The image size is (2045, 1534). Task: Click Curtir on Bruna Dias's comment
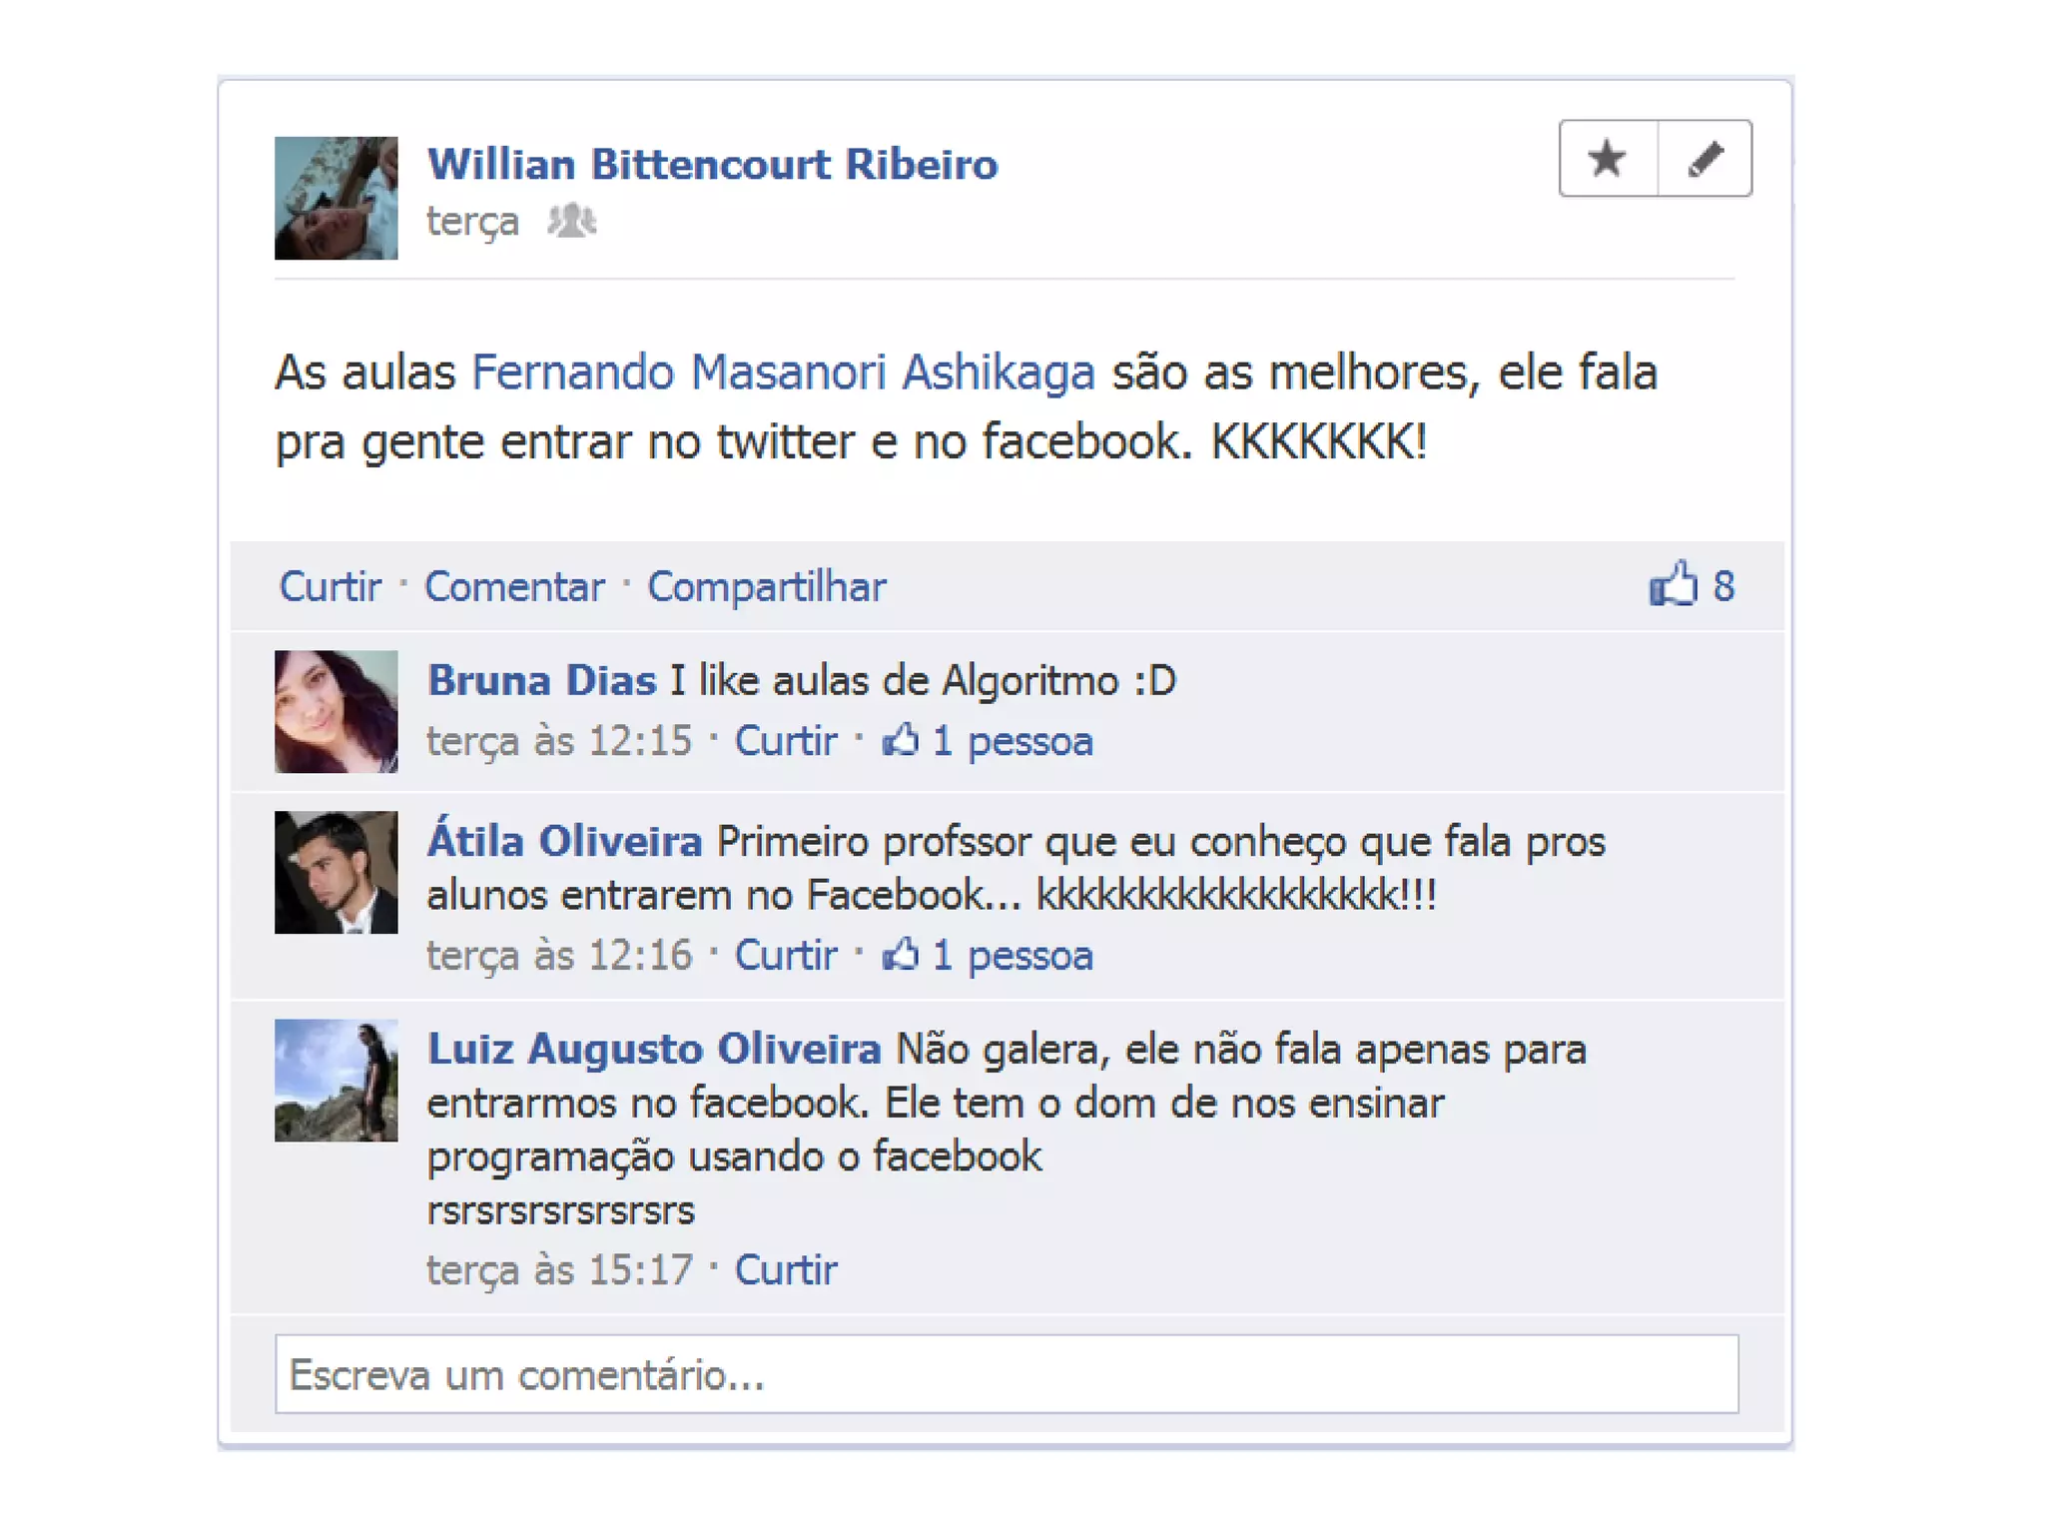coord(786,741)
